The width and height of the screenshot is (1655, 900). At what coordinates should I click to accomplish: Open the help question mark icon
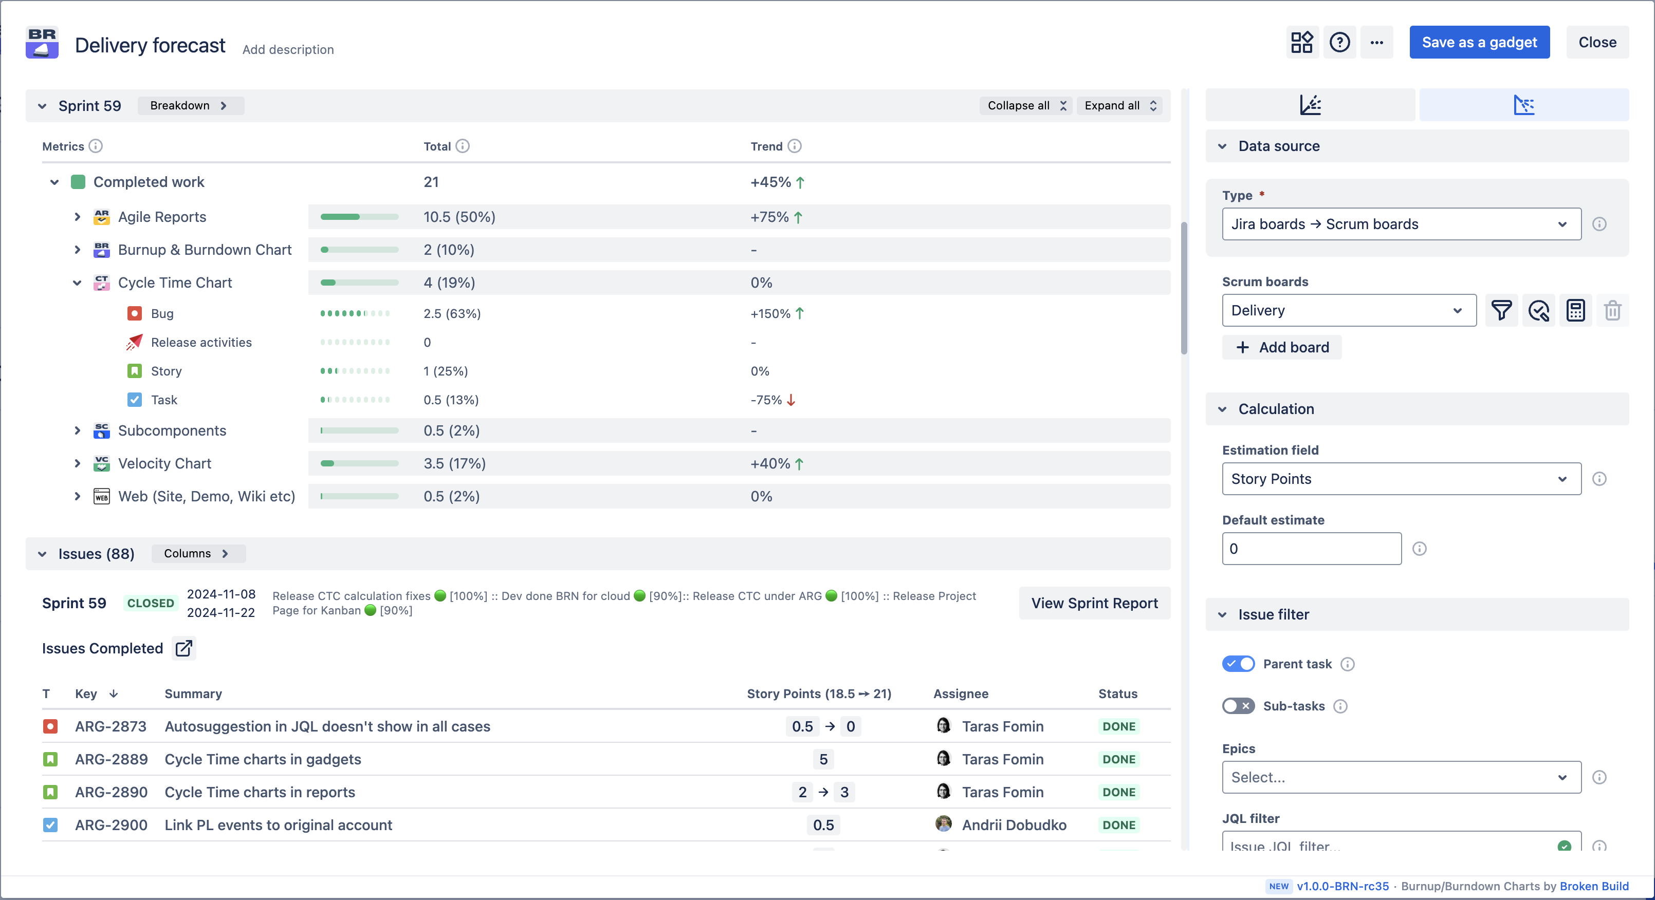(x=1339, y=42)
